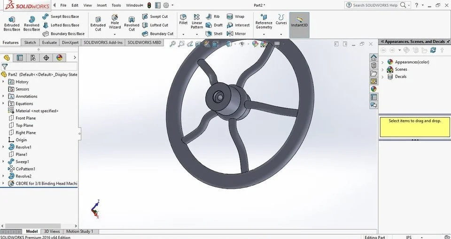
Task: Select the Swept Cut tool
Action: pyautogui.click(x=155, y=16)
